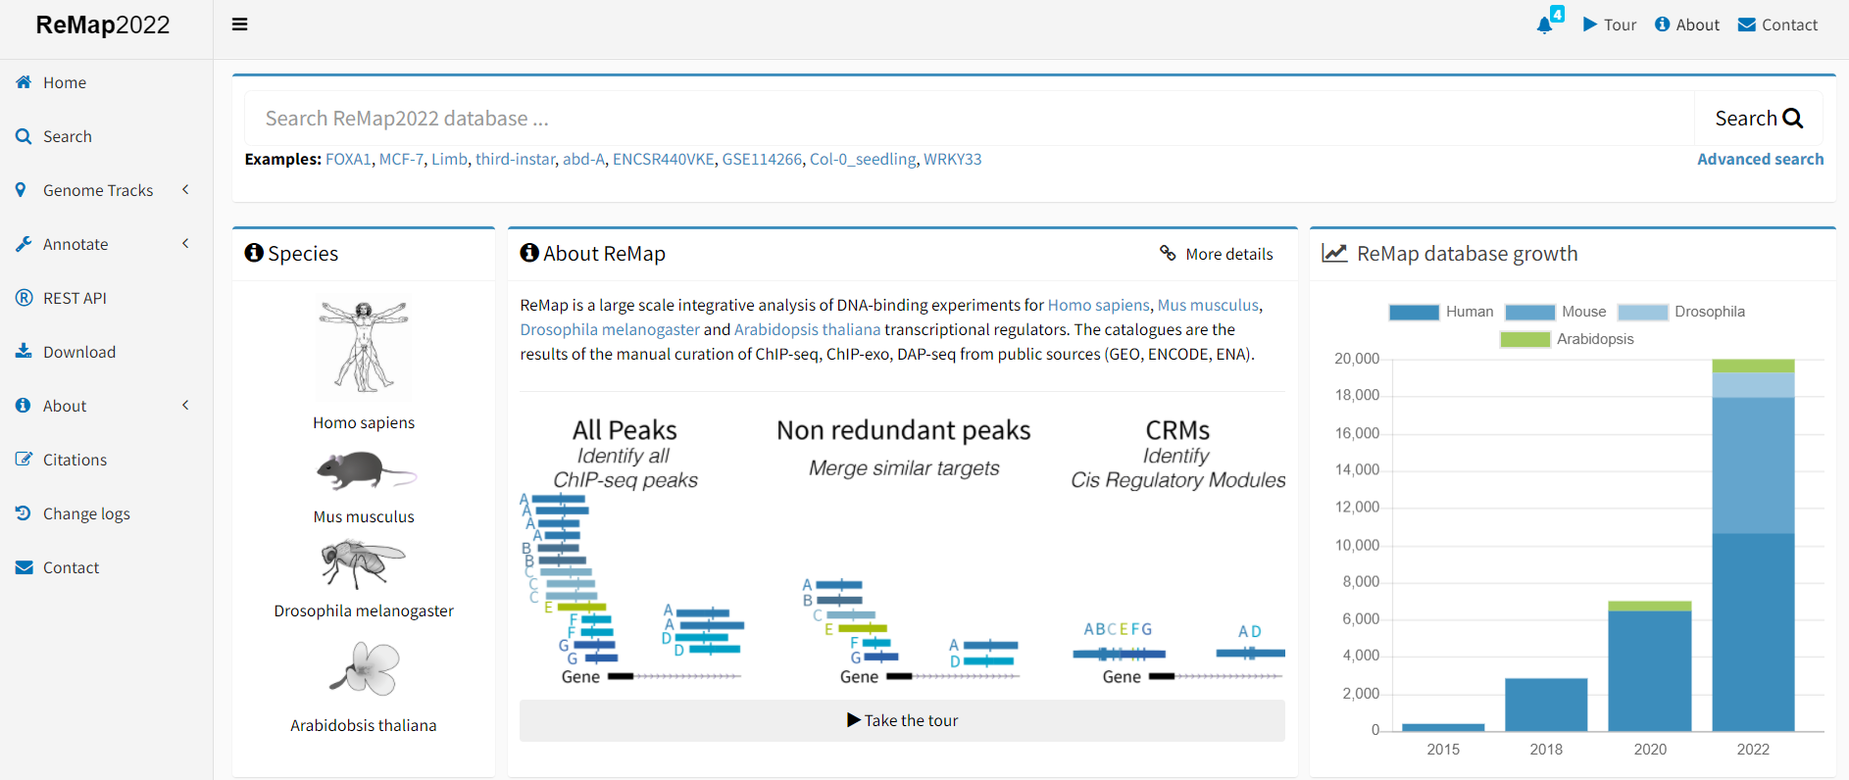This screenshot has width=1849, height=780.
Task: Click the REST API registered icon
Action: click(x=24, y=298)
